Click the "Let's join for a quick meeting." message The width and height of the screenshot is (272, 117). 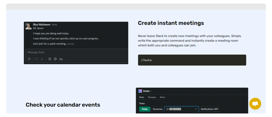[x=50, y=44]
